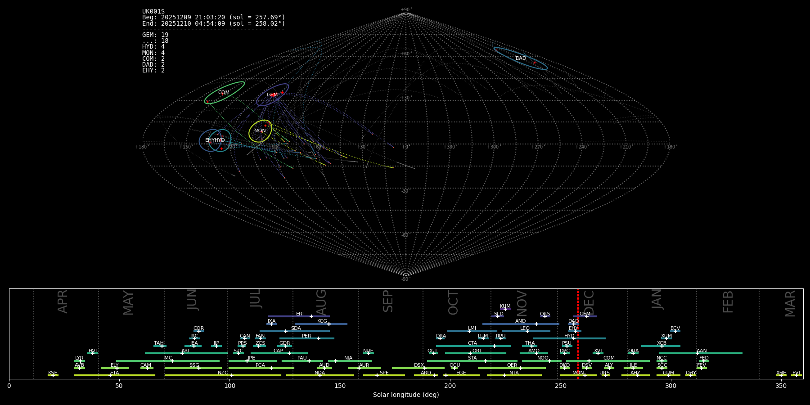Image resolution: width=810 pixels, height=405 pixels.
Task: Click the COM: 2 count entry
Action: tap(153, 58)
